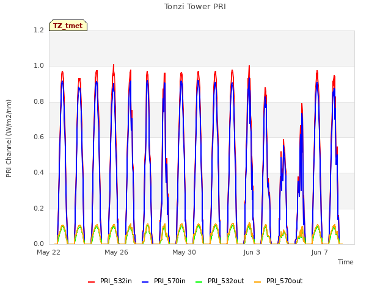Toggle PRI_532out legend entry

tap(220, 281)
